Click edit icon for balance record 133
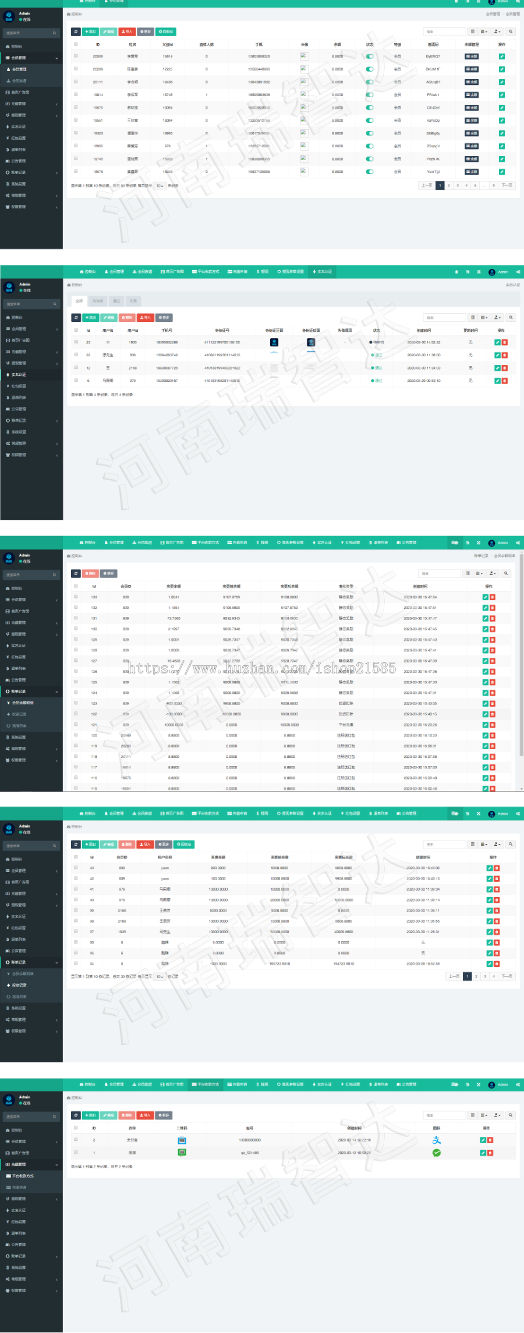Screen dimensions: 524x1333 pyautogui.click(x=486, y=597)
